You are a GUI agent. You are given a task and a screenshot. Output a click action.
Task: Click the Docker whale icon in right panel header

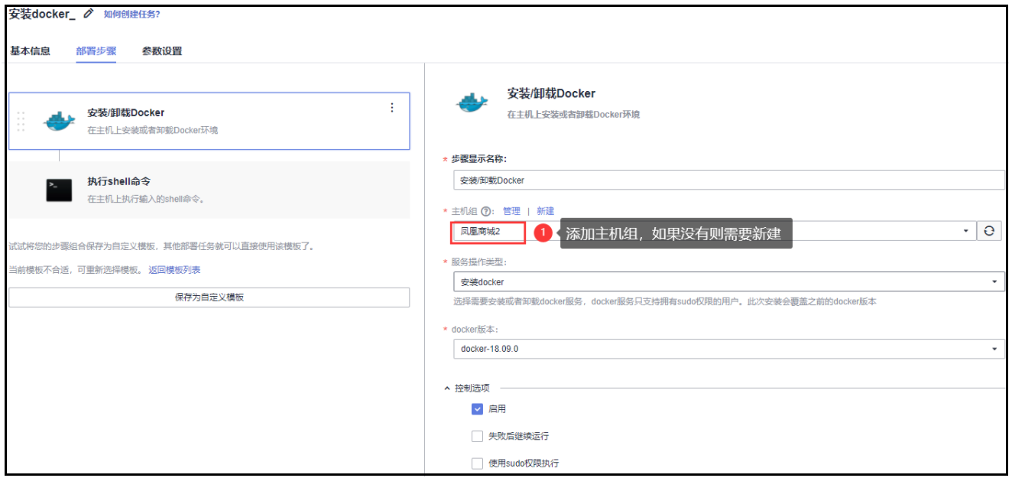(x=472, y=102)
